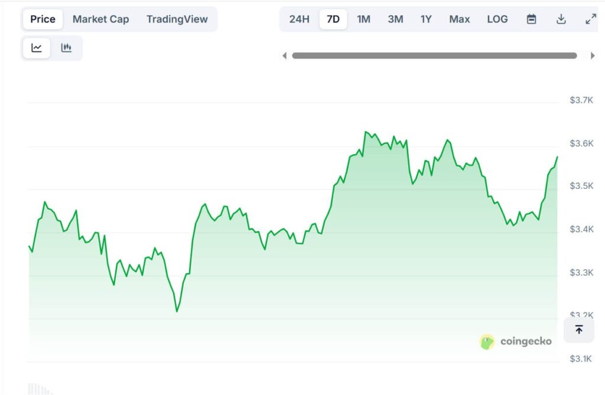The height and width of the screenshot is (395, 605).
Task: Select the 24H time range
Action: click(299, 19)
